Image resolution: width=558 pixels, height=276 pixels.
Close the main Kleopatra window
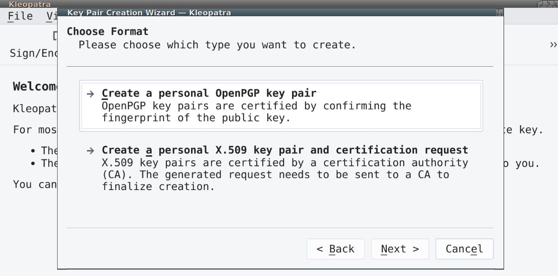coord(555,4)
